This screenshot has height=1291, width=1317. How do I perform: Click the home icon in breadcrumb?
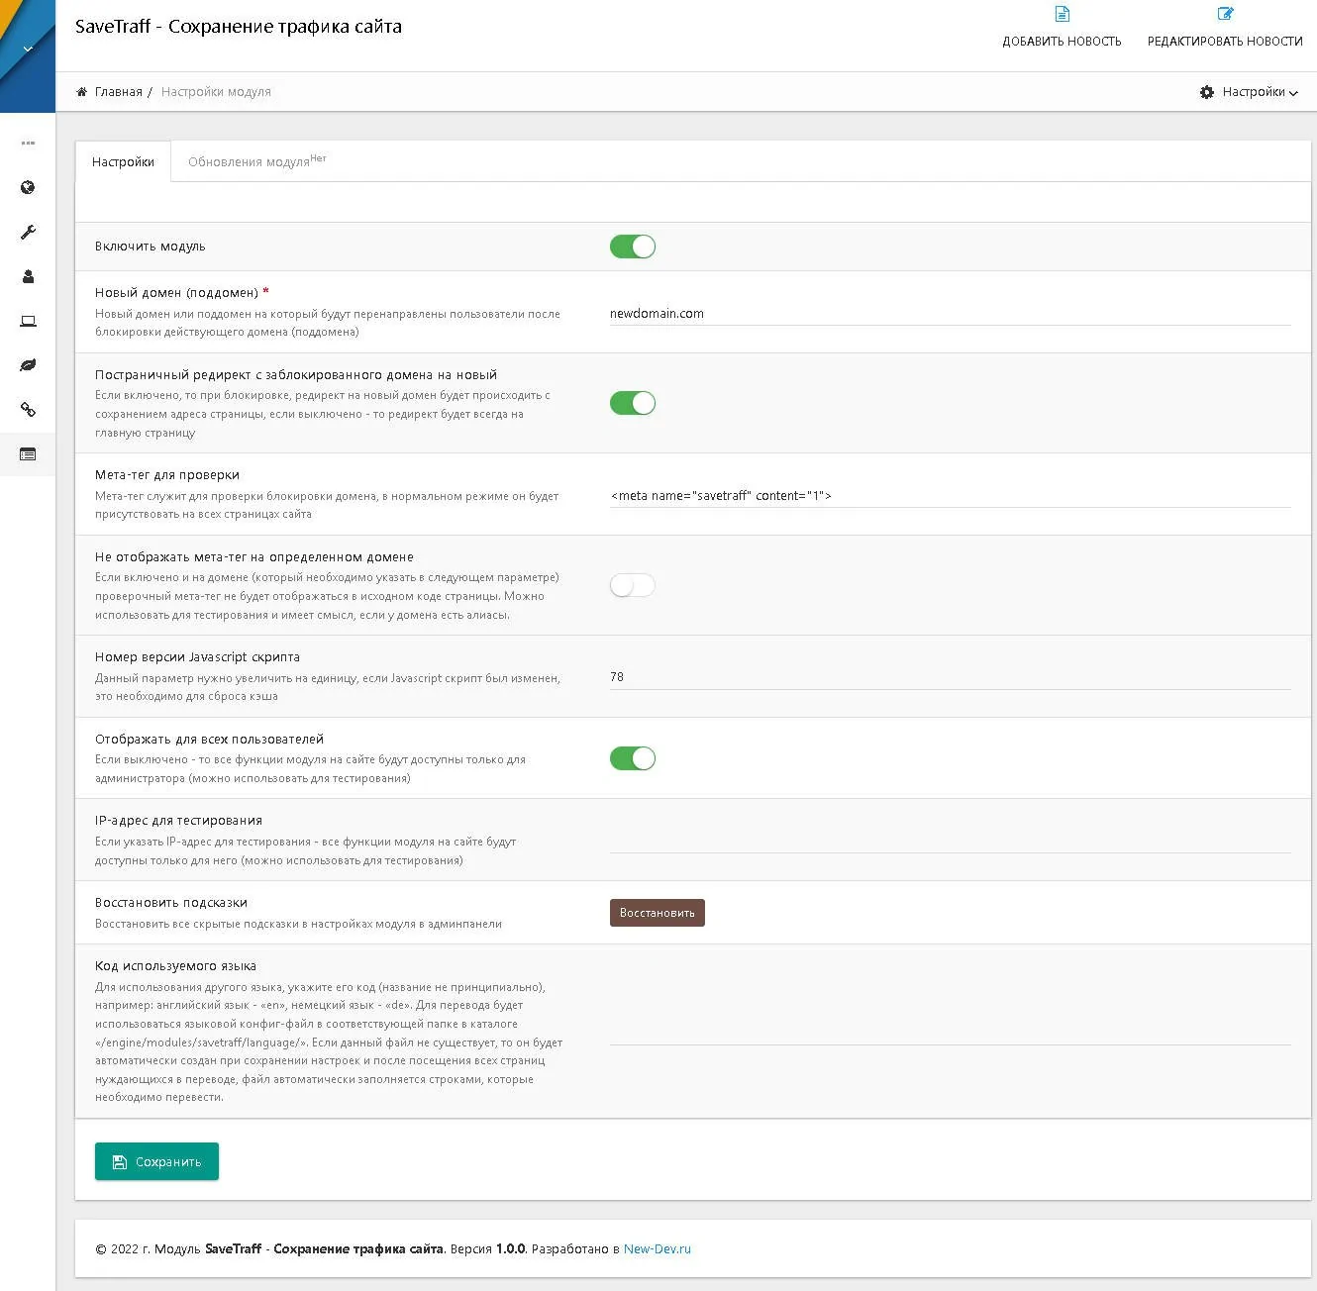[82, 92]
